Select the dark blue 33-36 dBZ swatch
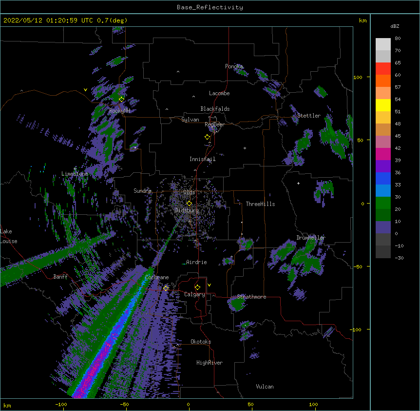The width and height of the screenshot is (420, 411). tap(383, 178)
